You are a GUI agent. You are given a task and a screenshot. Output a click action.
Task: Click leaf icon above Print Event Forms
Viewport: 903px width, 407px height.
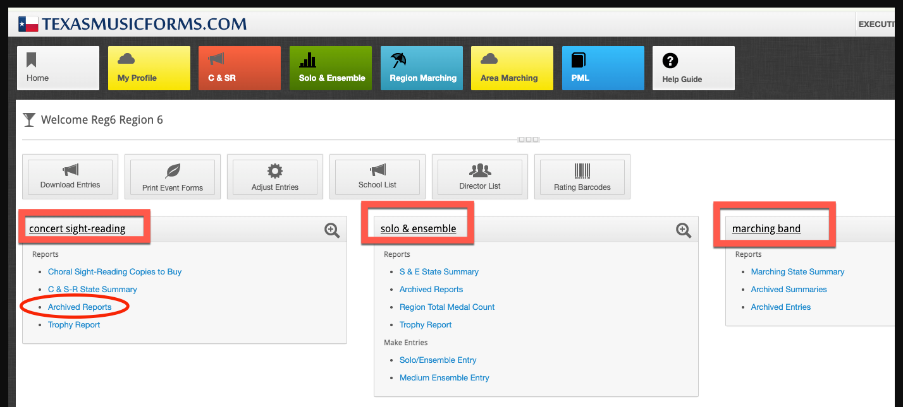point(173,171)
